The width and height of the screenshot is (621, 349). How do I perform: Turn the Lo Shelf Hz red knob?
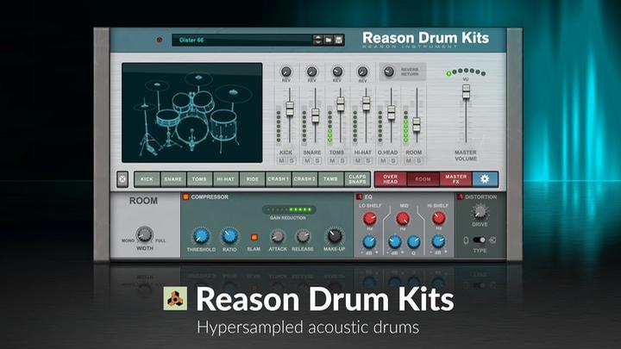(x=369, y=218)
